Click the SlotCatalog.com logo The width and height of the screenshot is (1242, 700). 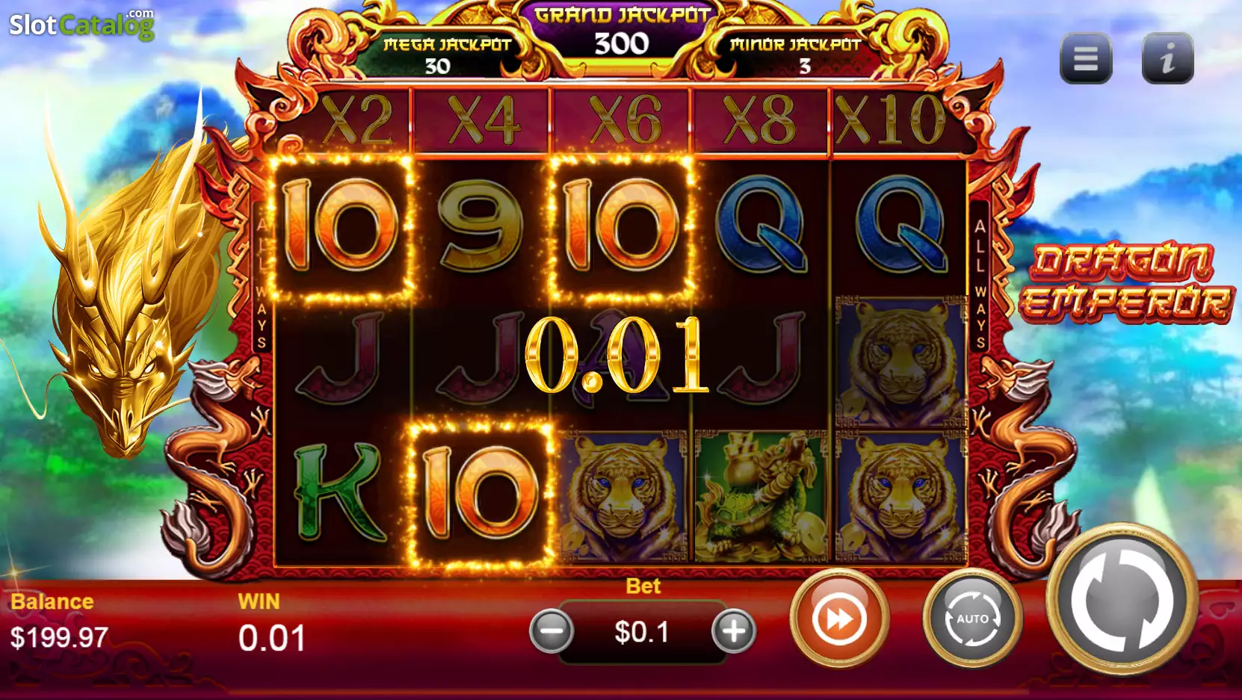click(x=81, y=25)
